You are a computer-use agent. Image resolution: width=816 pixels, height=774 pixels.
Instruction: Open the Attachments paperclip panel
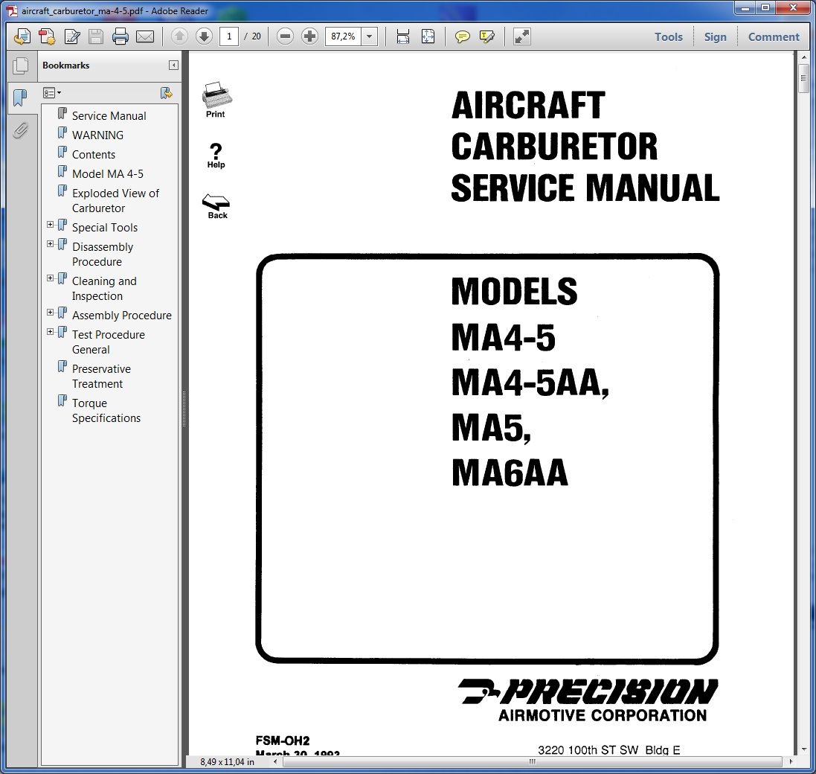tap(20, 130)
